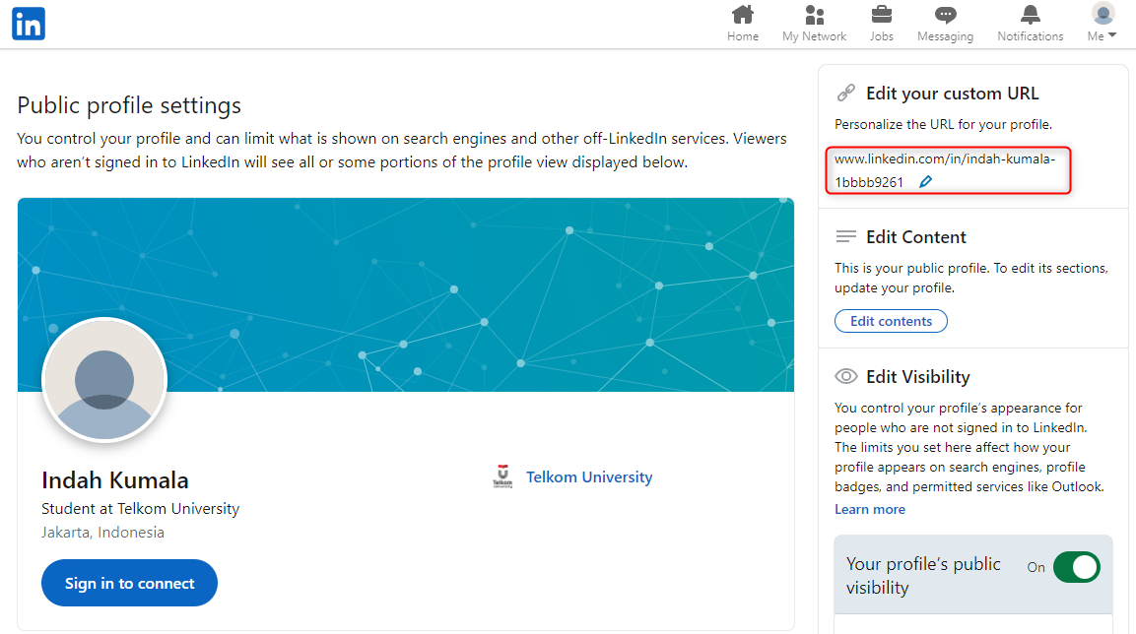Screen dimensions: 1136x634
Task: Open the Me profile menu
Action: pyautogui.click(x=1102, y=24)
